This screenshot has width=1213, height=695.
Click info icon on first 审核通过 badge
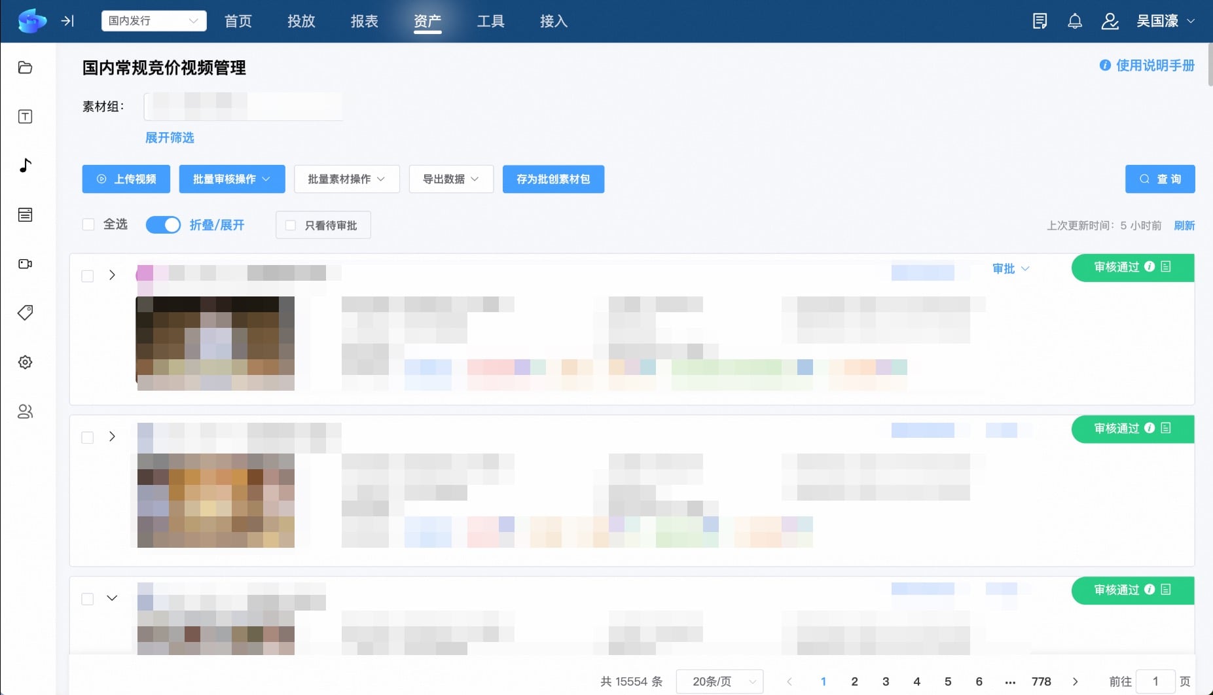[x=1150, y=267]
